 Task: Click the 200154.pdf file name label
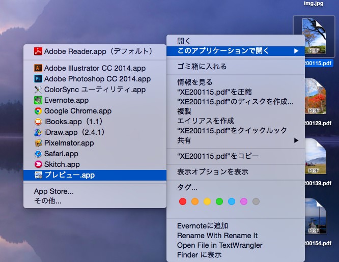coord(318,243)
